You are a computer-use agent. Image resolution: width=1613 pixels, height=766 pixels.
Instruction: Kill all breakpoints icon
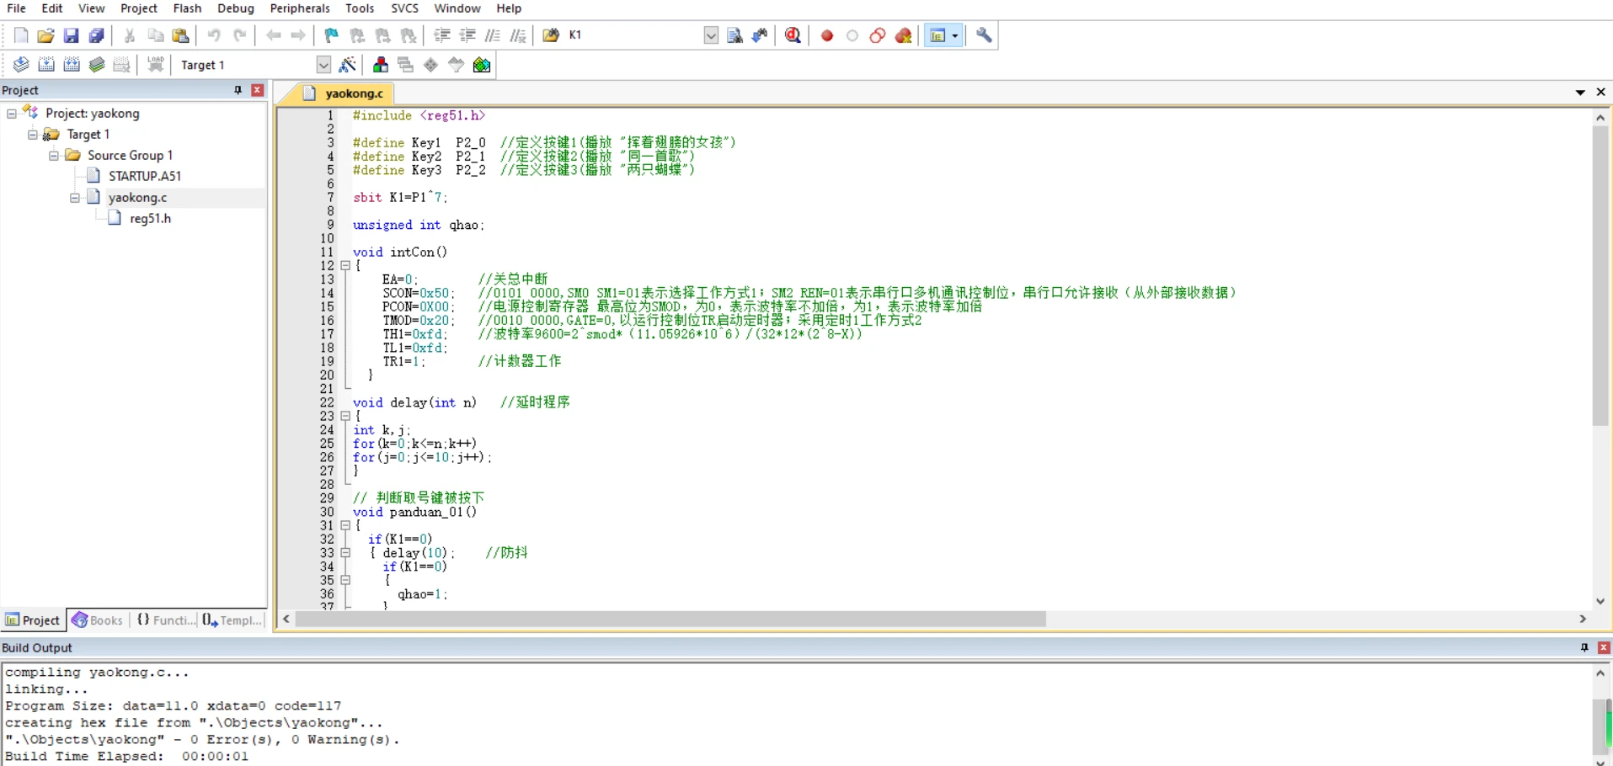(904, 35)
